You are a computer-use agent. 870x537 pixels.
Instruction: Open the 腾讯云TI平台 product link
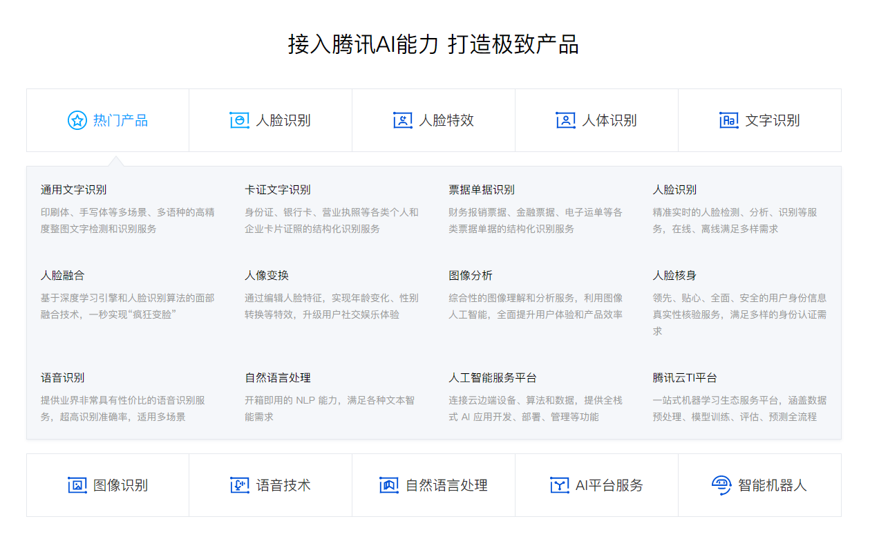685,377
